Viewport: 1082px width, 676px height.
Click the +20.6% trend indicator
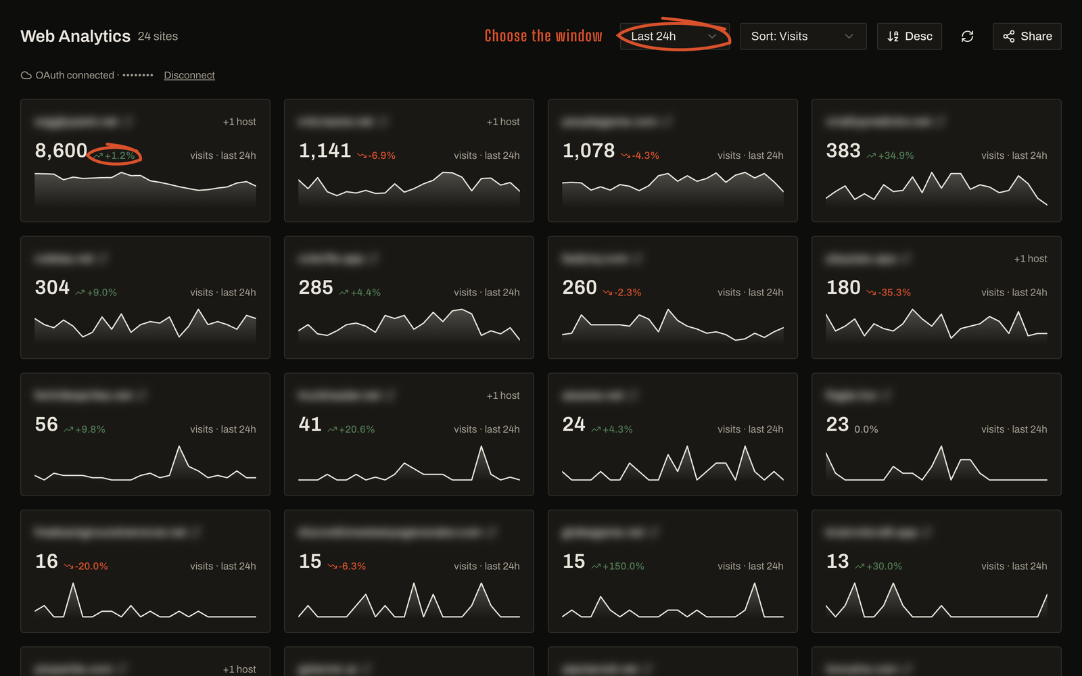point(351,429)
